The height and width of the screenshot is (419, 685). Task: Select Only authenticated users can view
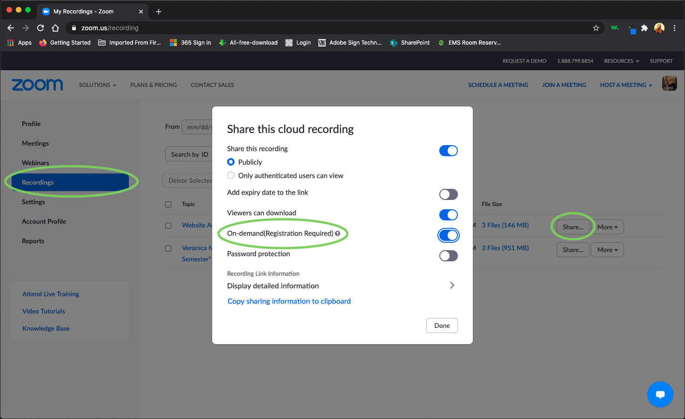(x=231, y=175)
